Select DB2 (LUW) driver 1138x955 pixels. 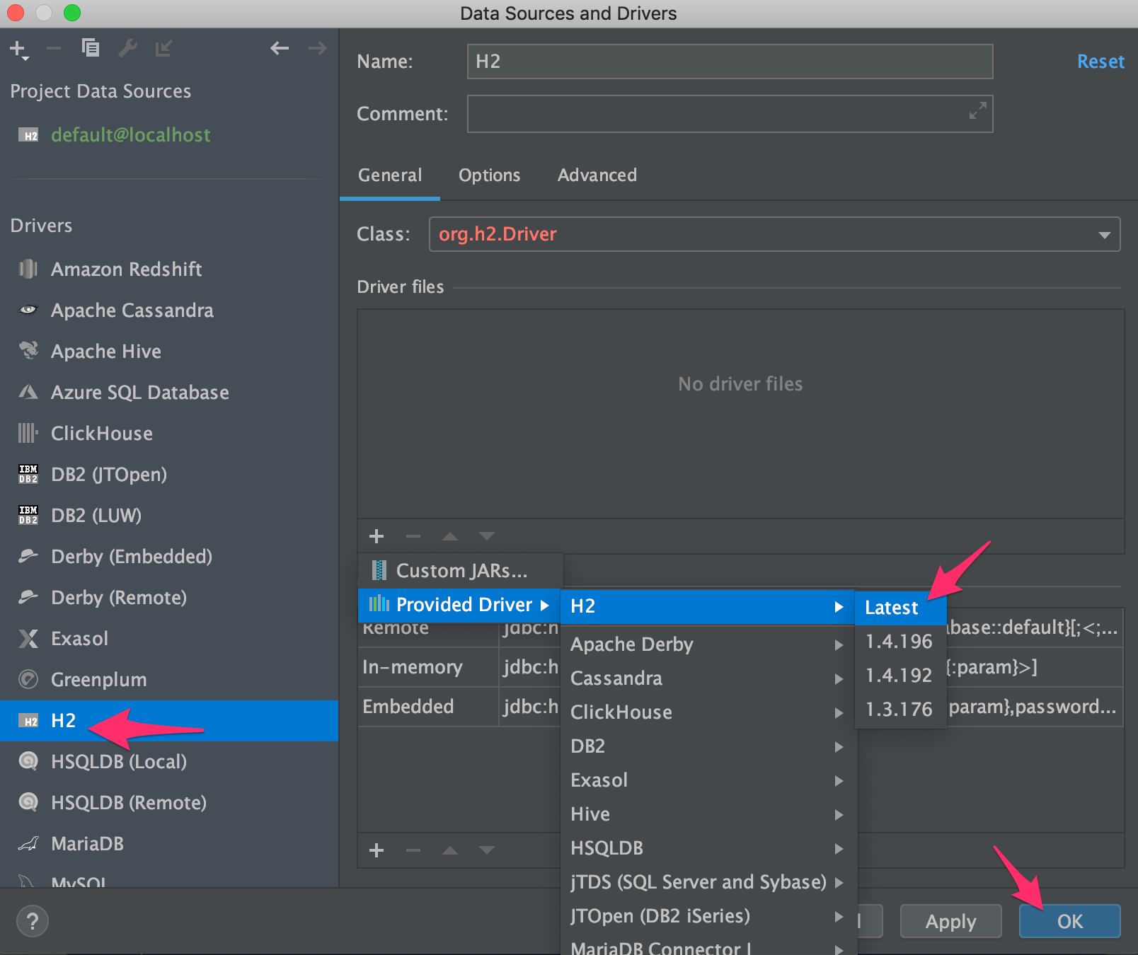169,516
